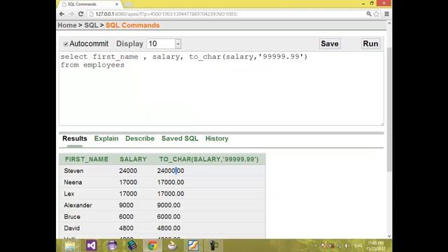Image resolution: width=448 pixels, height=252 pixels.
Task: Switch to Chrome in the taskbar
Action: coord(153,246)
